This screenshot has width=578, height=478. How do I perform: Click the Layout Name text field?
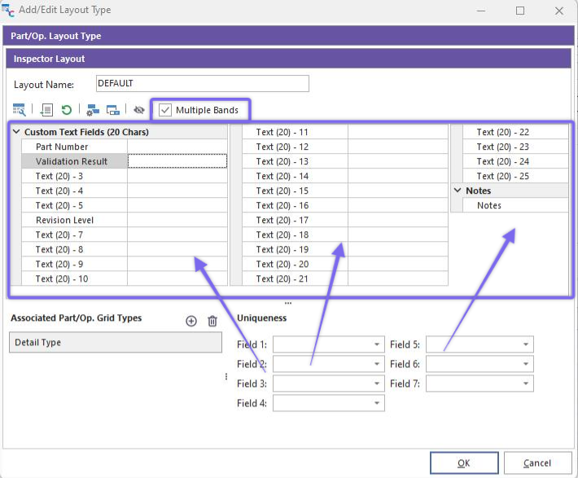coord(202,84)
